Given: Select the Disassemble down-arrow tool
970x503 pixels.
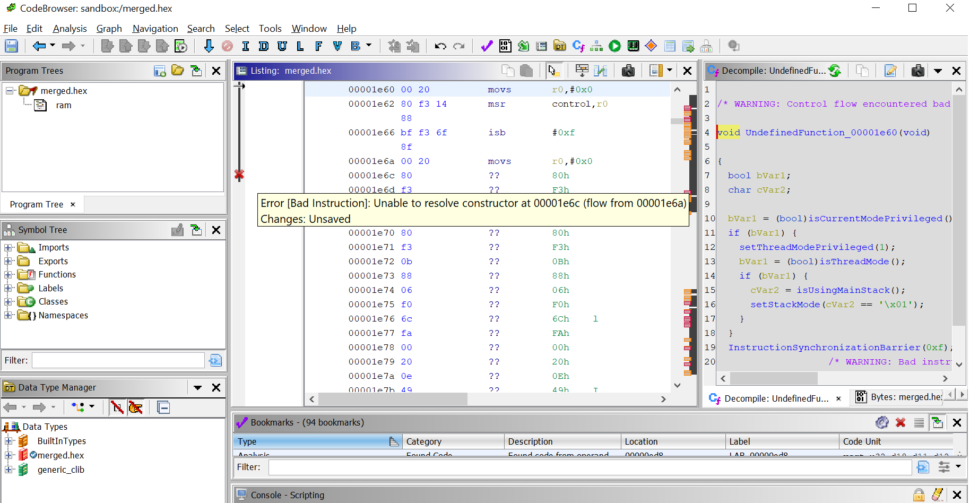Looking at the screenshot, I should pos(209,46).
